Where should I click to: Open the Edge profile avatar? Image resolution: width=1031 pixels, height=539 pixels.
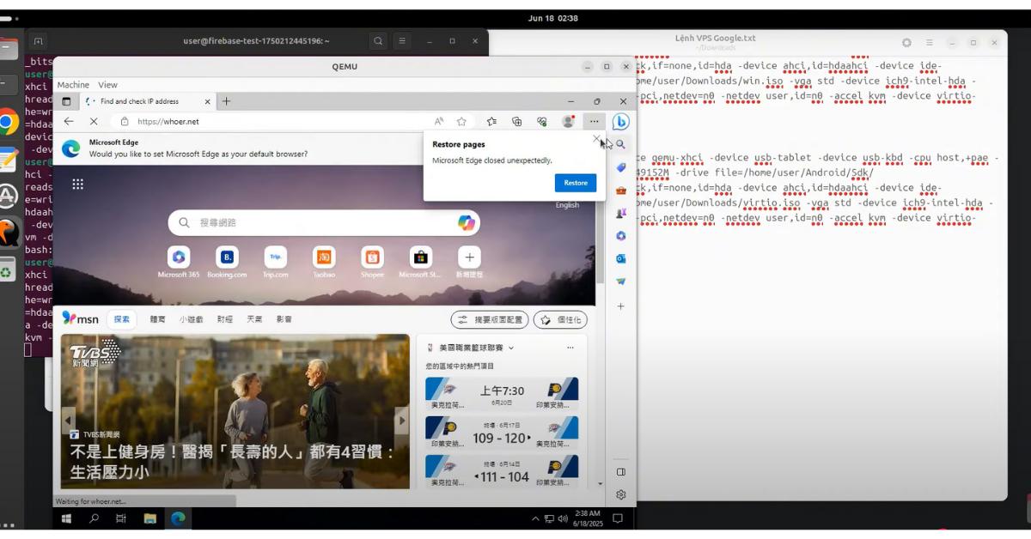click(x=568, y=122)
